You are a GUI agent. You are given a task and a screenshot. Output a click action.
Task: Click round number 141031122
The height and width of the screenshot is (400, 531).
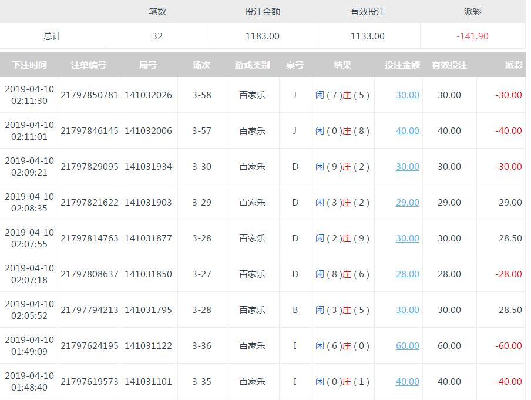pyautogui.click(x=149, y=346)
